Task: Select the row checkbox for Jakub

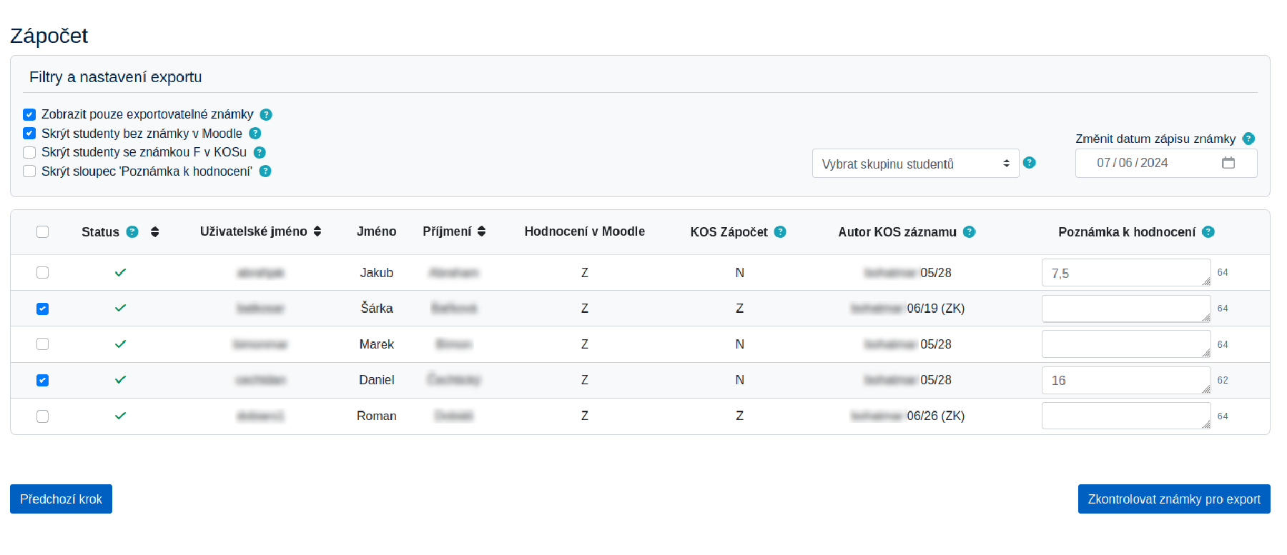Action: pos(43,273)
